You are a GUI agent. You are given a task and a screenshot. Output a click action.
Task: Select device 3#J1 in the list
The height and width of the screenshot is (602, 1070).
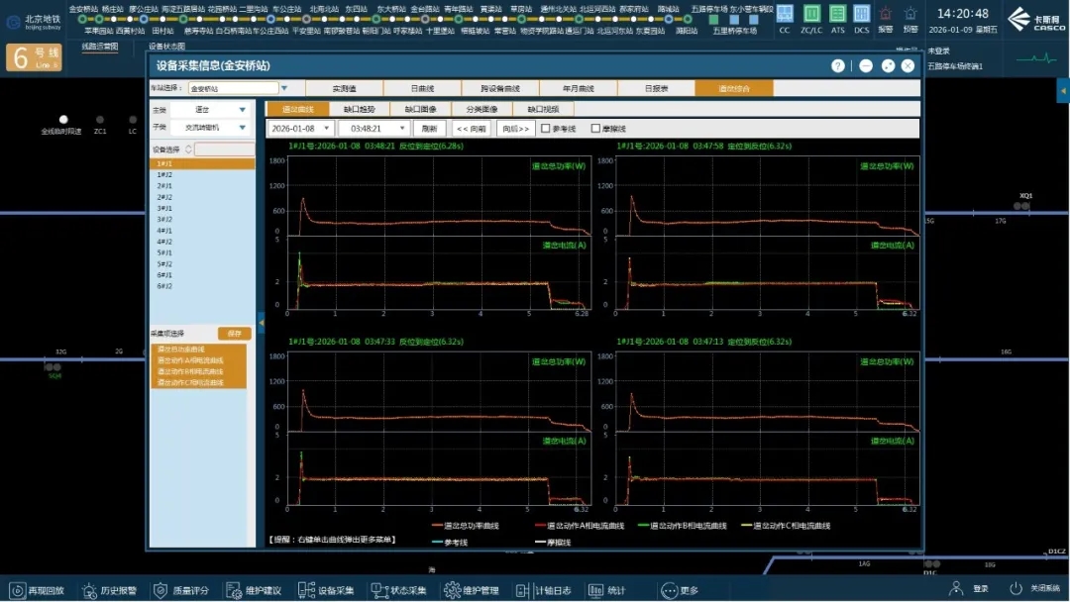(x=164, y=208)
